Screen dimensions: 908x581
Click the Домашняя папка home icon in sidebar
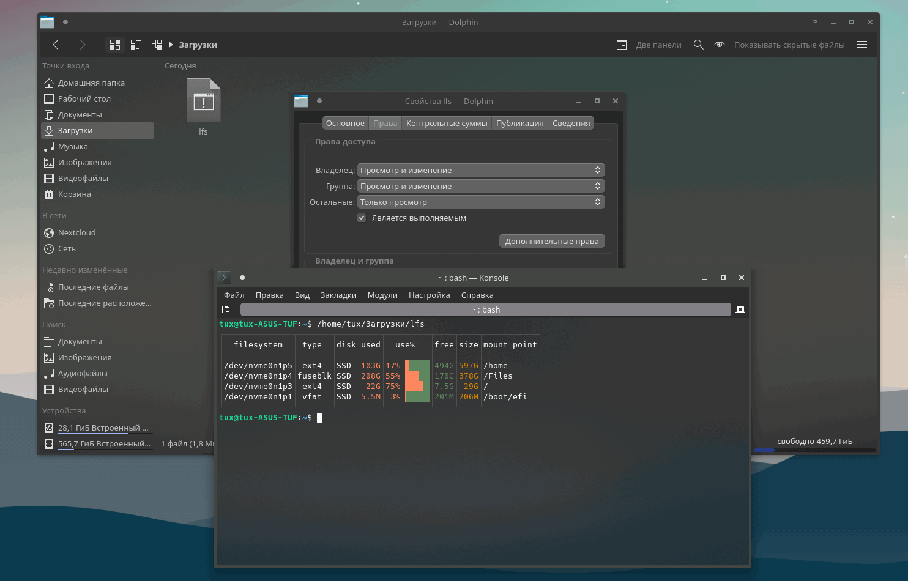pyautogui.click(x=49, y=83)
